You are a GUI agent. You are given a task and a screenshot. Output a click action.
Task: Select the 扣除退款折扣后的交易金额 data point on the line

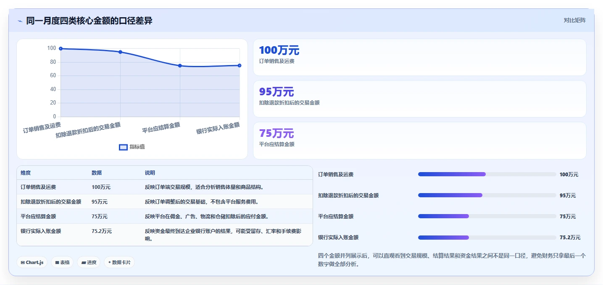[x=121, y=52]
